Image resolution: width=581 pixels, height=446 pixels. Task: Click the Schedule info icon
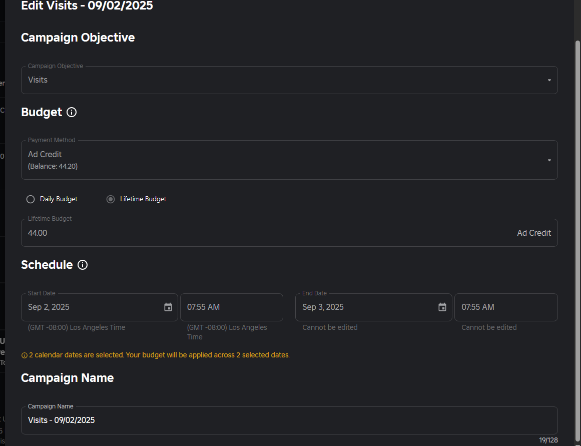(83, 265)
